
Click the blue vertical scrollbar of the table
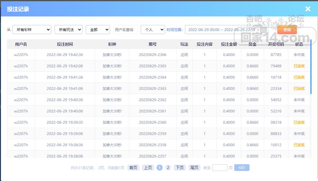(x=311, y=67)
